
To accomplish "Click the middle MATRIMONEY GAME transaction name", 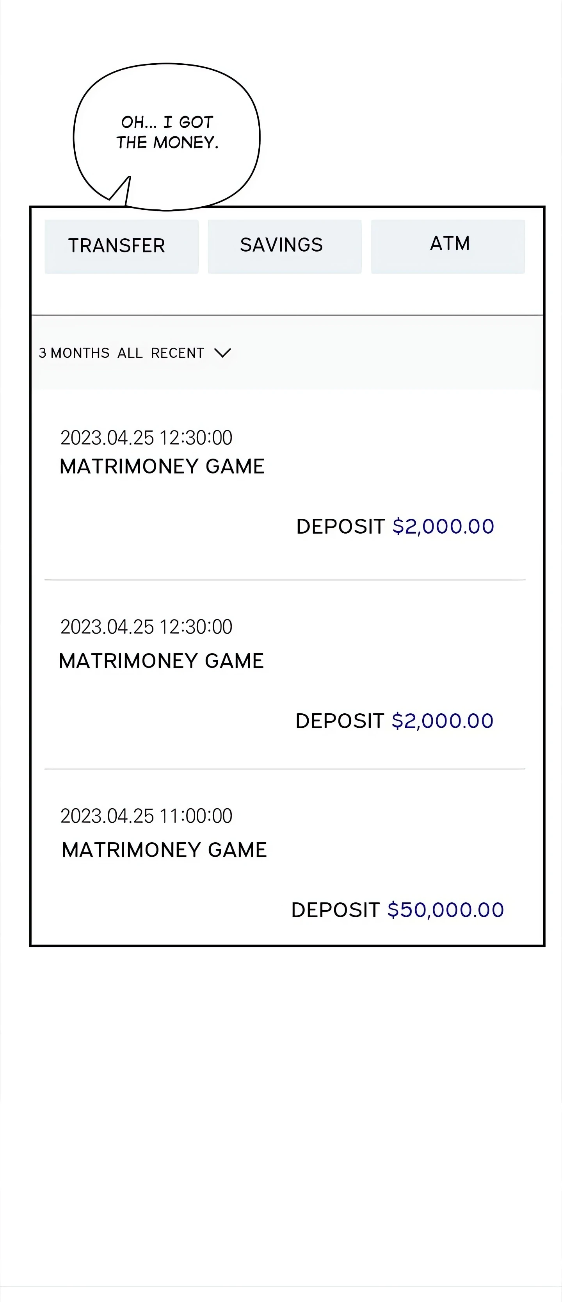I will click(x=161, y=661).
